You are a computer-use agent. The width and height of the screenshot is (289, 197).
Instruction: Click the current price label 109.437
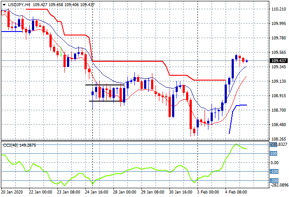pos(278,60)
